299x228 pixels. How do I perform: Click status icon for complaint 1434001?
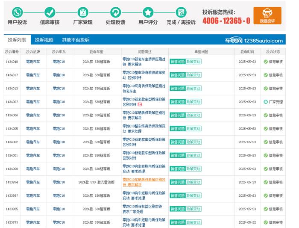(266, 155)
